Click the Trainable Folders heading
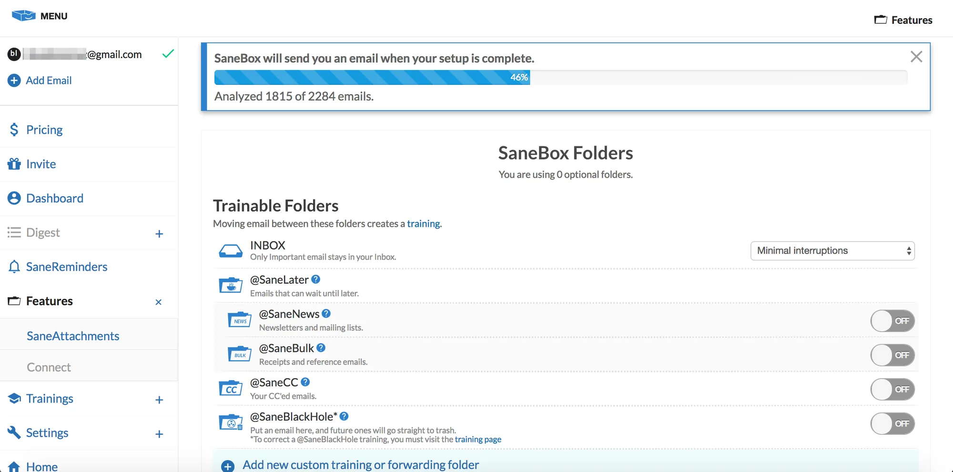953x472 pixels. [275, 205]
